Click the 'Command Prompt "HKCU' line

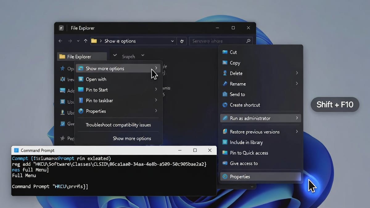click(x=50, y=186)
